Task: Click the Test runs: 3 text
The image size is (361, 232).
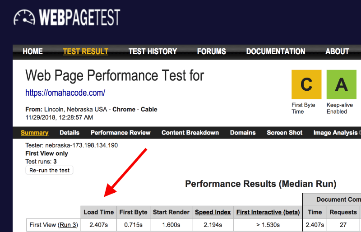Action: click(41, 162)
